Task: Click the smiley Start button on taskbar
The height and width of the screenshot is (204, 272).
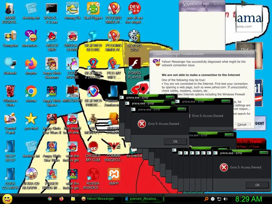Action: tap(7, 199)
